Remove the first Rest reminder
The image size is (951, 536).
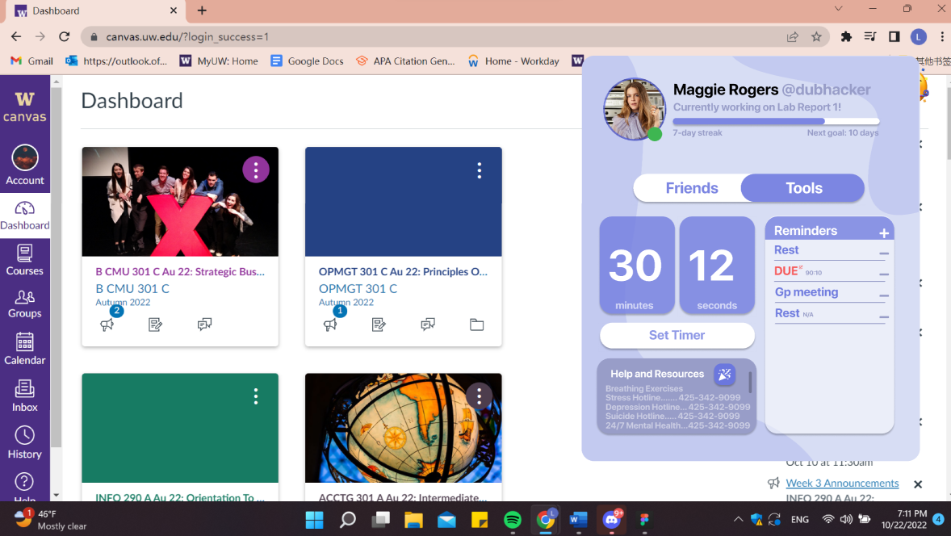pyautogui.click(x=884, y=253)
